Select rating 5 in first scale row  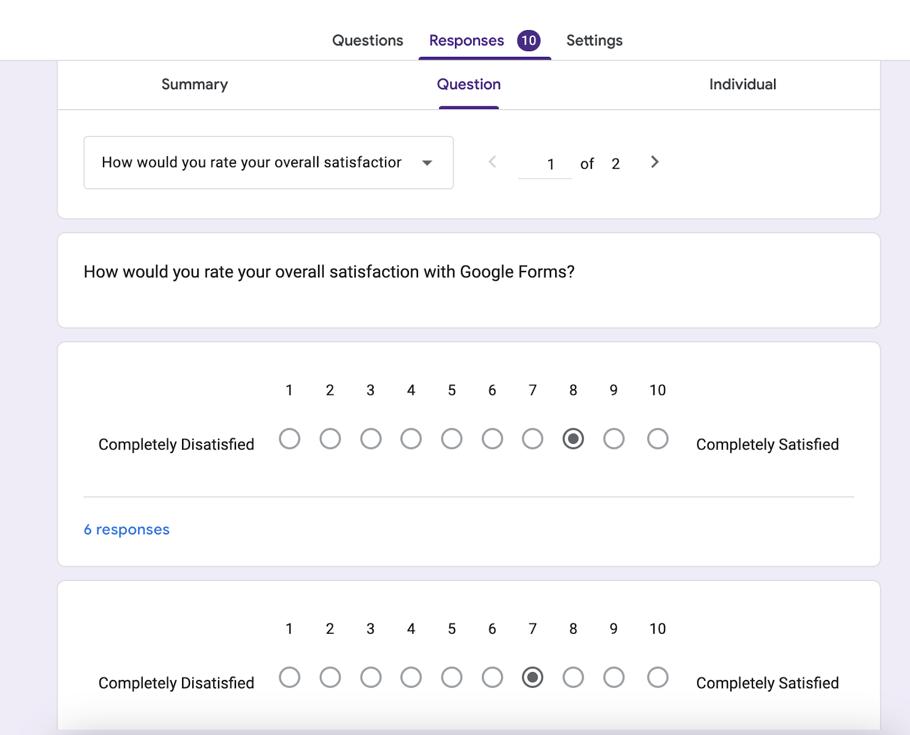pos(452,439)
